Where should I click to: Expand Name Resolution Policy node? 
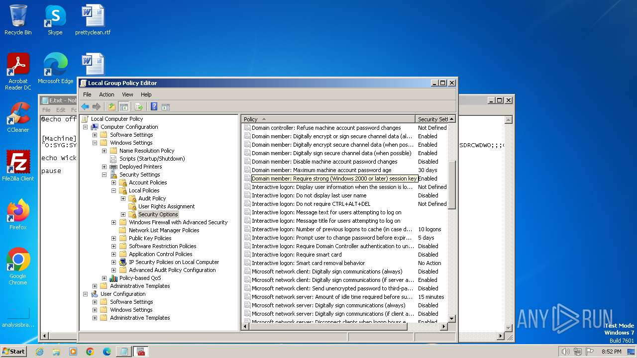point(104,151)
